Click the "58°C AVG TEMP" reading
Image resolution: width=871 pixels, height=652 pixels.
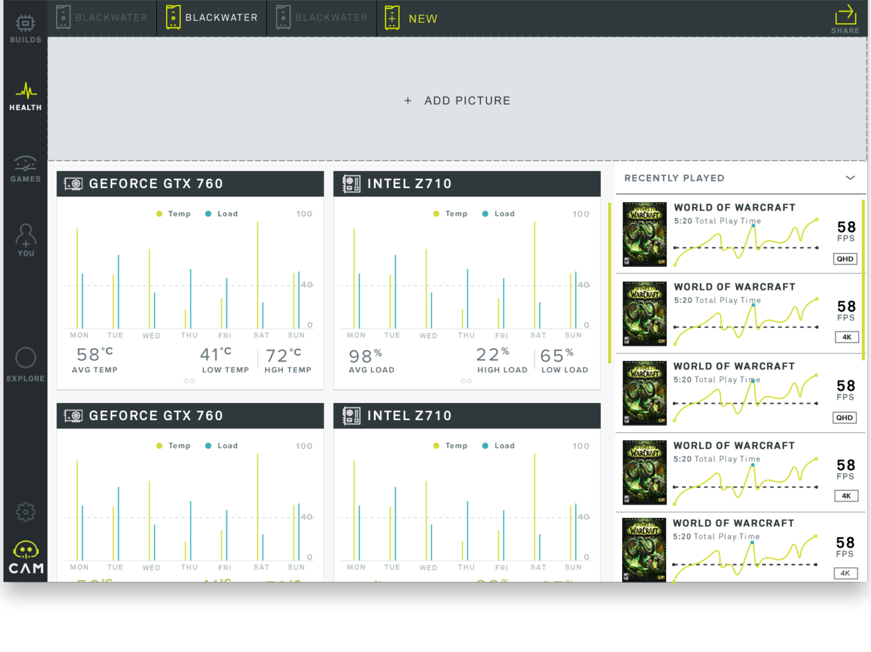pos(94,360)
